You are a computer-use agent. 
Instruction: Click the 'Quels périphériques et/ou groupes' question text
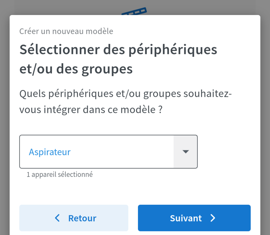point(125,94)
